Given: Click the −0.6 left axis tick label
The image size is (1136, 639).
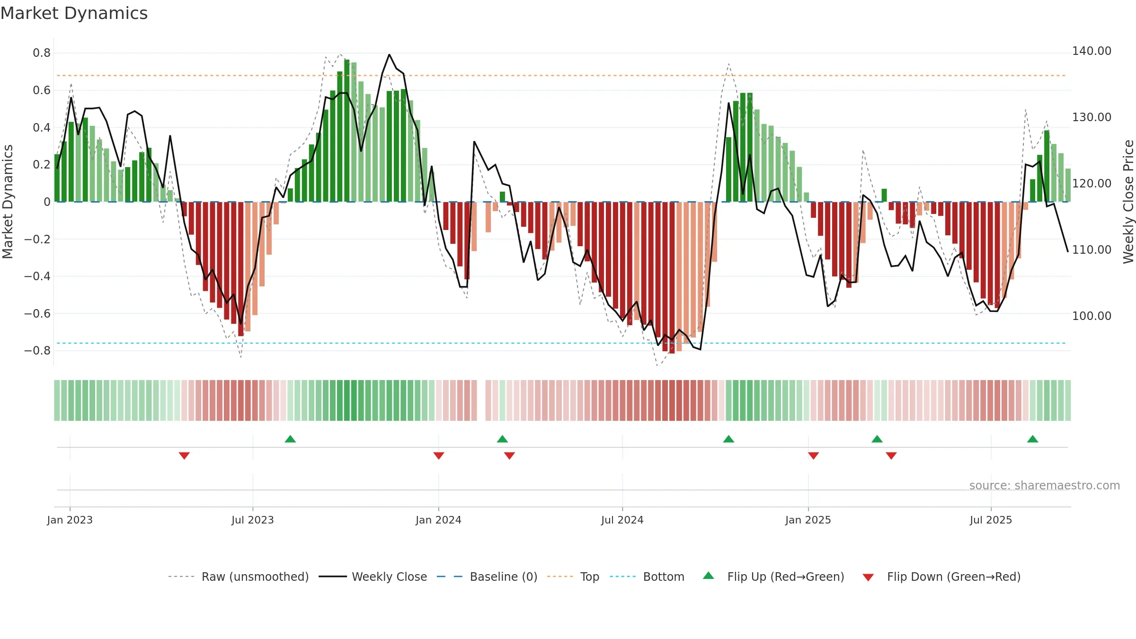Looking at the screenshot, I should pos(37,314).
